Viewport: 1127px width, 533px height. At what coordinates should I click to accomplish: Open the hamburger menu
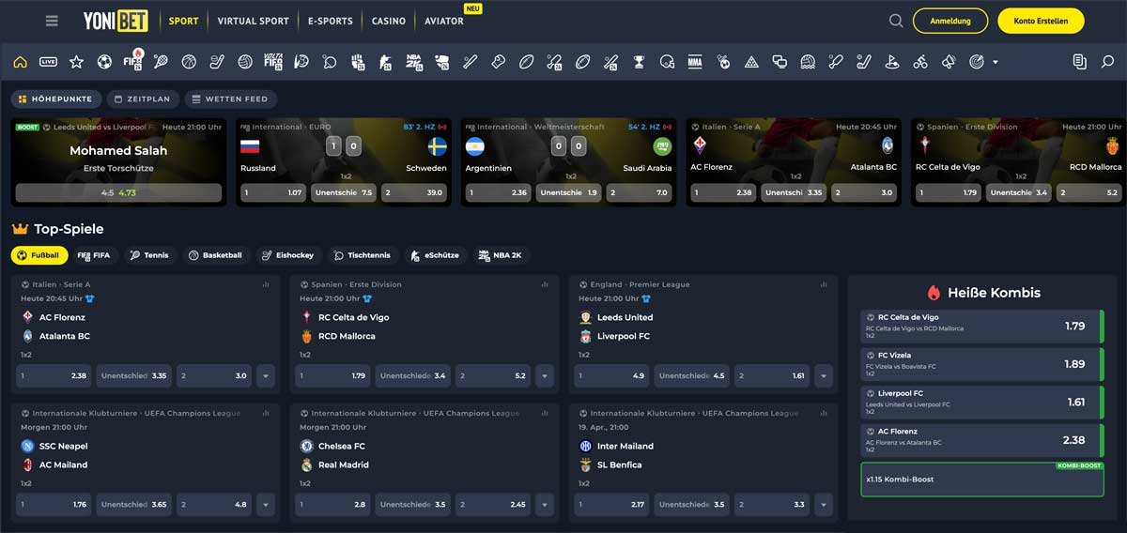(52, 21)
